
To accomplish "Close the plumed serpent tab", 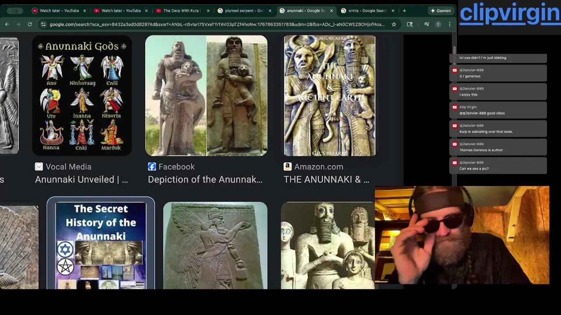I will 270,10.
